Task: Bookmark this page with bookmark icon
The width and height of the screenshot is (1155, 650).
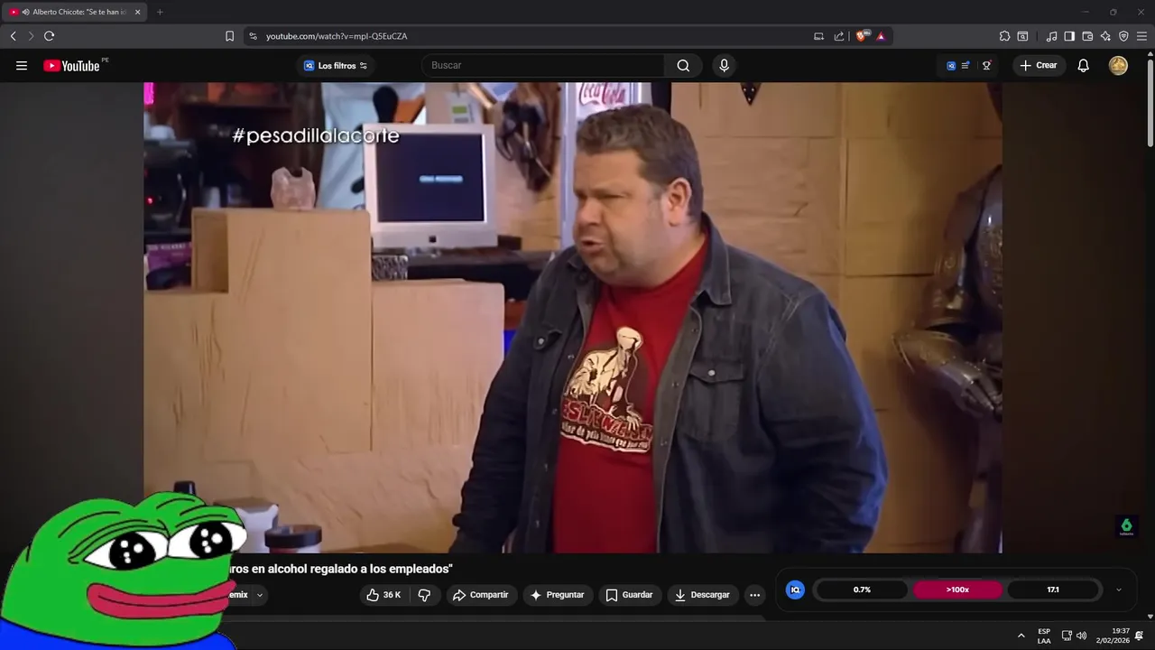Action: pos(229,36)
